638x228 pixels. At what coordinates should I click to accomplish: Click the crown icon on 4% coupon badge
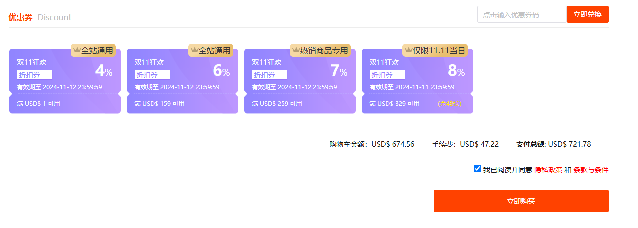pyautogui.click(x=77, y=50)
